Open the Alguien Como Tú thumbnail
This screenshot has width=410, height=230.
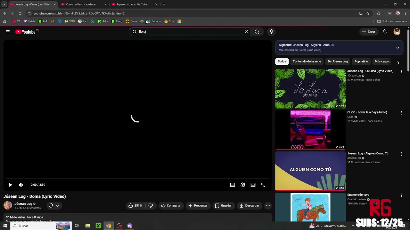(310, 171)
